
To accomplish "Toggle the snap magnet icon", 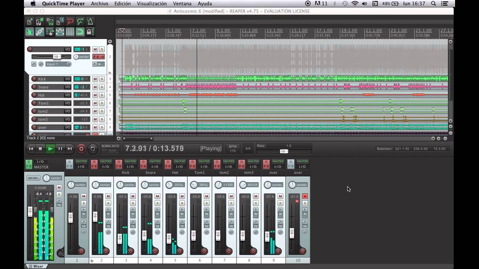I will (x=80, y=32).
